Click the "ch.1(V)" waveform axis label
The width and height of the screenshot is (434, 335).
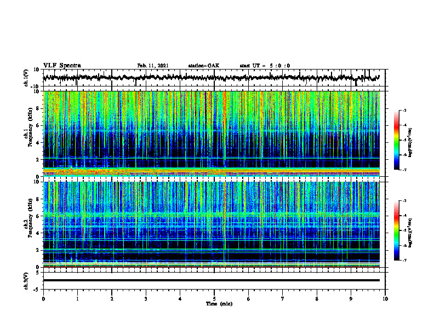(x=27, y=78)
